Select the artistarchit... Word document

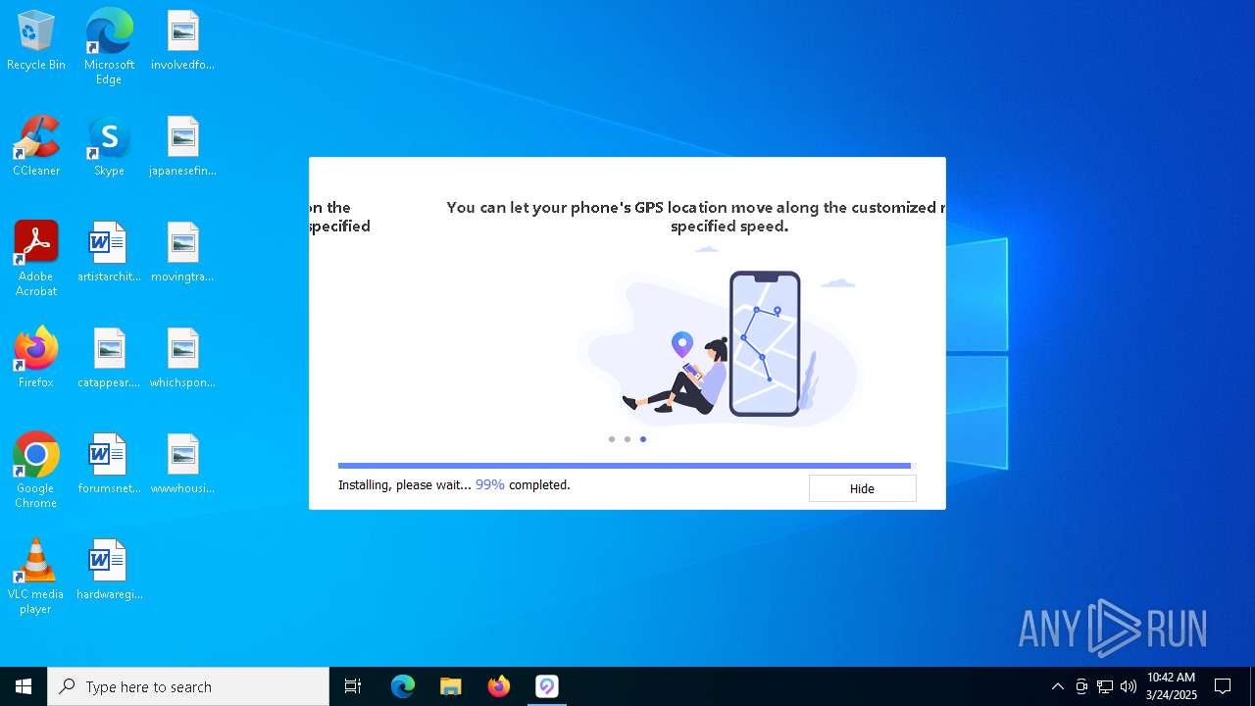pyautogui.click(x=109, y=253)
